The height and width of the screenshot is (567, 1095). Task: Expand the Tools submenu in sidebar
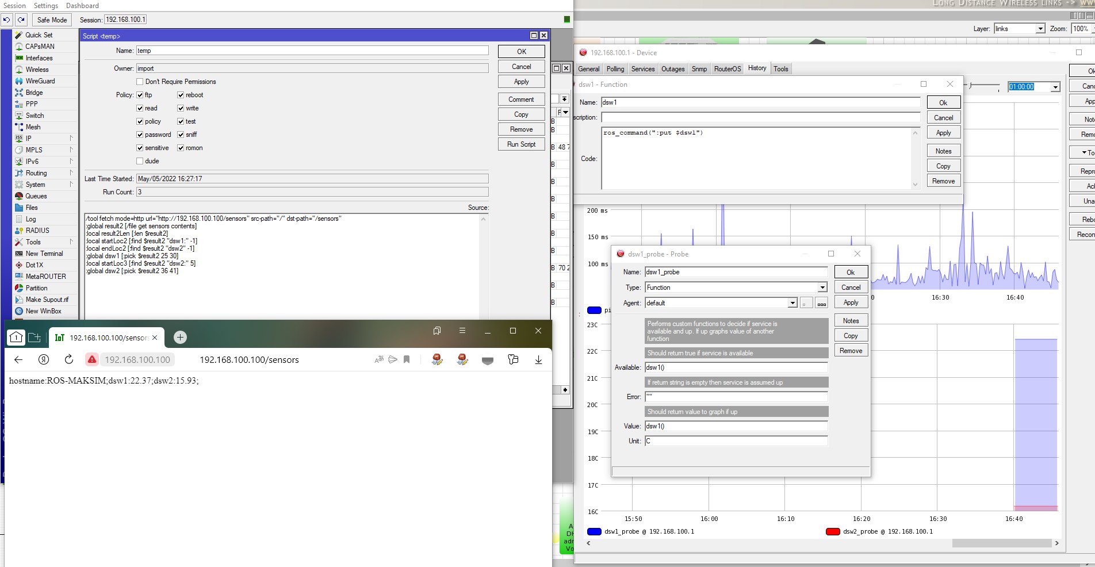pos(71,242)
